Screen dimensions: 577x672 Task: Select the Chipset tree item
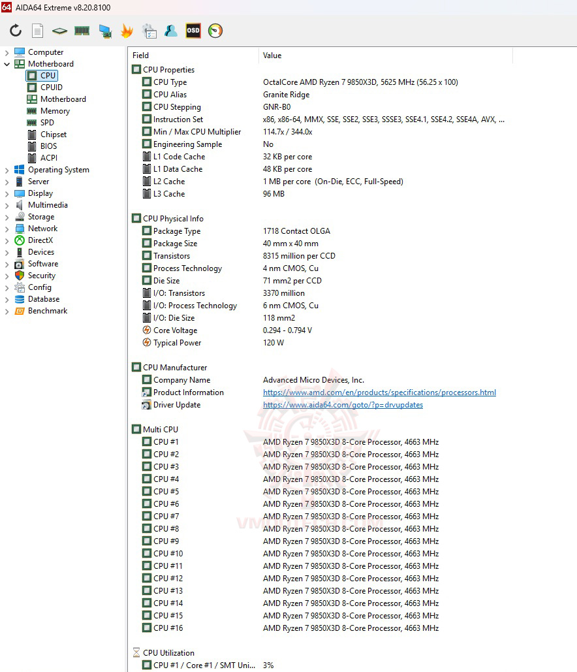[47, 135]
